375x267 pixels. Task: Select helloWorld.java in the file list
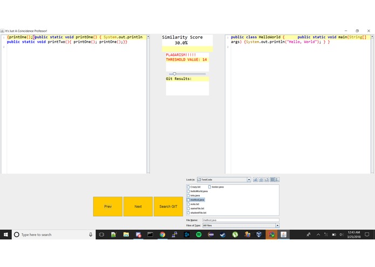[x=197, y=191]
